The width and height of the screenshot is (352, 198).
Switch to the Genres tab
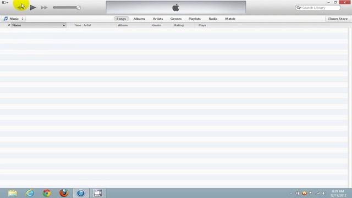tap(176, 19)
